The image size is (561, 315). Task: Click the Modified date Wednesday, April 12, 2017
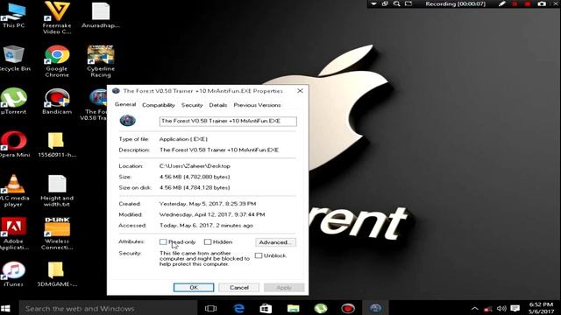212,214
